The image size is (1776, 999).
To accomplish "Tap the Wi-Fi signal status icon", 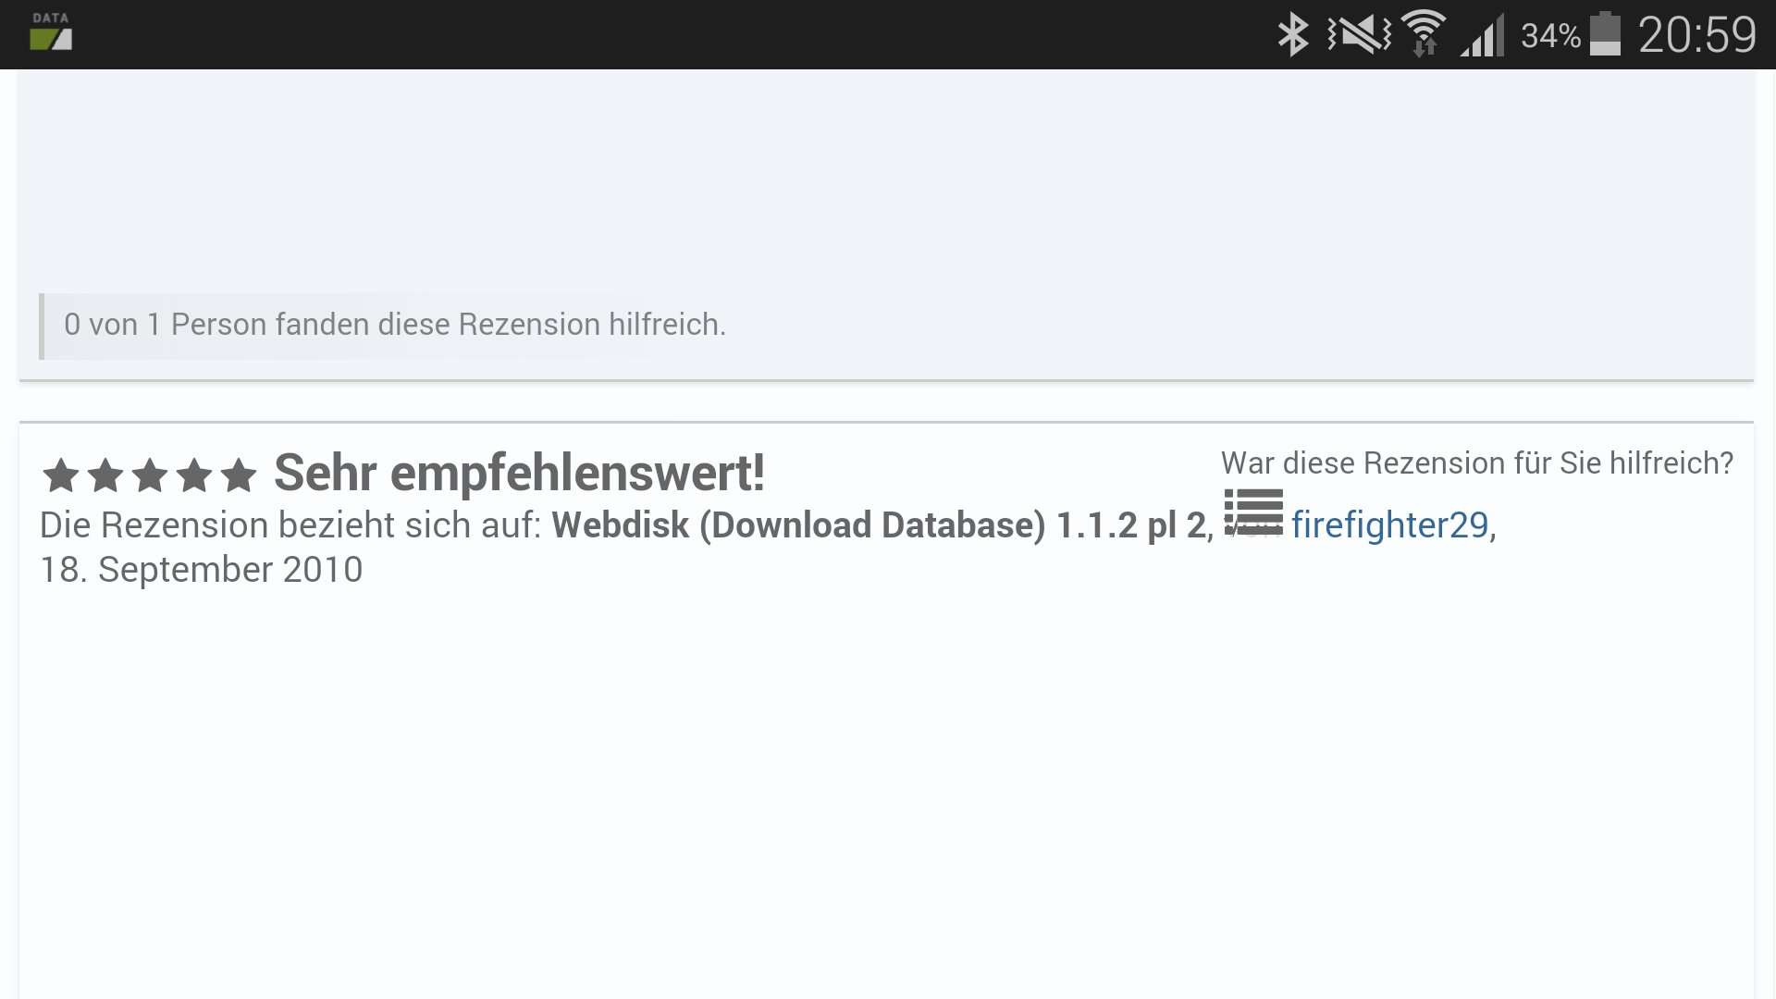I will pyautogui.click(x=1424, y=35).
